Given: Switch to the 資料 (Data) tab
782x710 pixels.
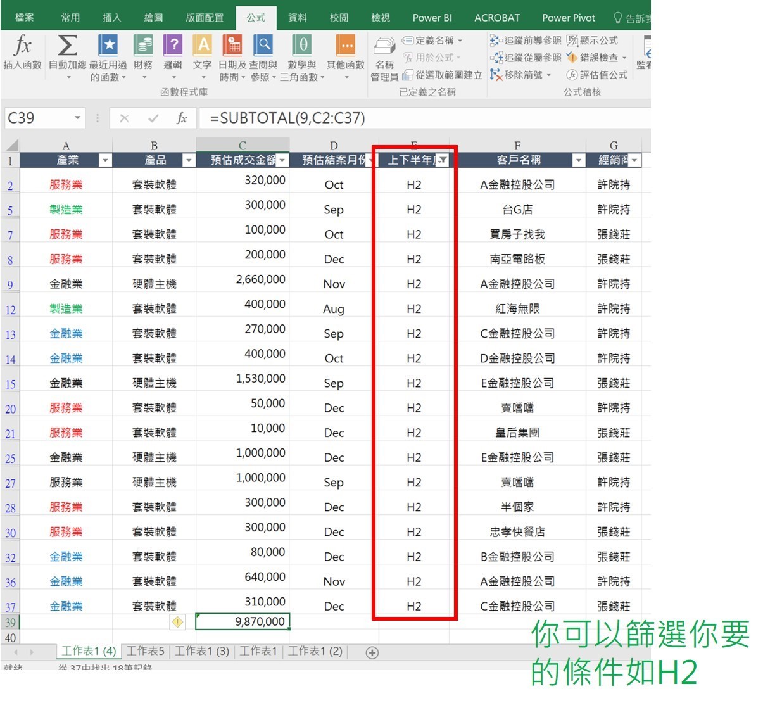Looking at the screenshot, I should tap(297, 18).
